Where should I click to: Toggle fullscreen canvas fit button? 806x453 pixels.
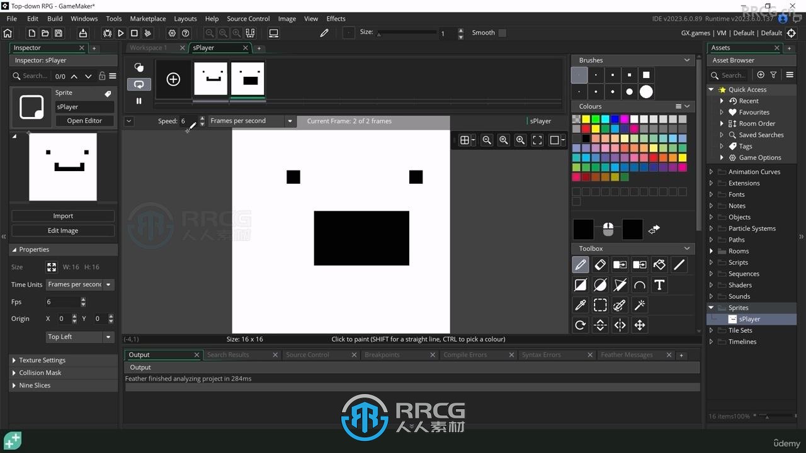pyautogui.click(x=537, y=140)
